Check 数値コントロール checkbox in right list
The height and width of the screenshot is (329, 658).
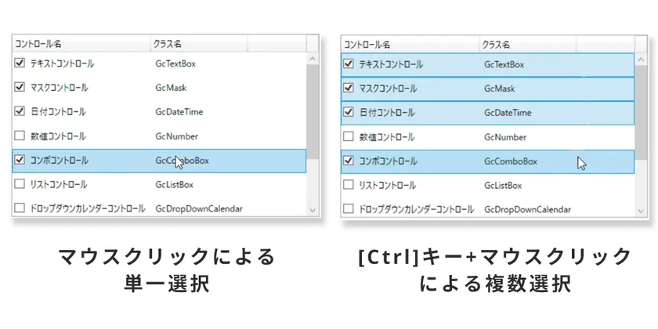[349, 136]
